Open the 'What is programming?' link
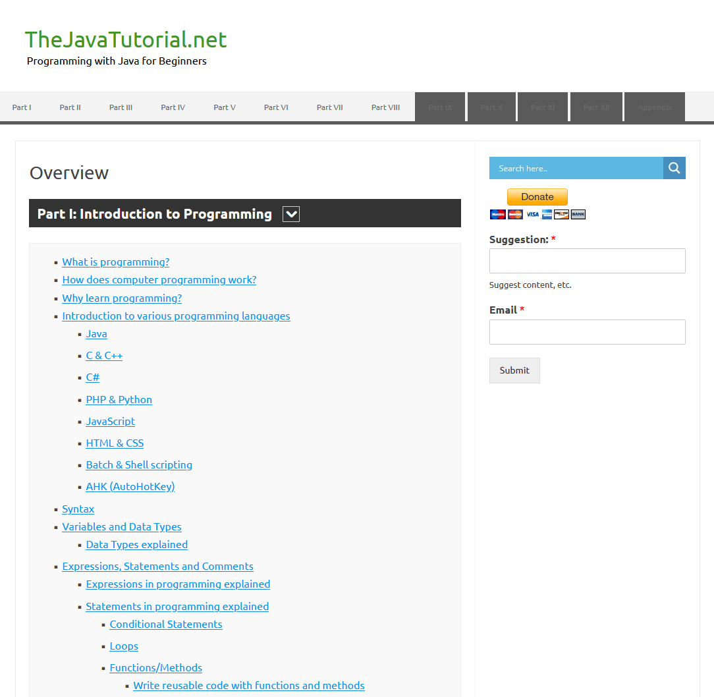Image resolution: width=714 pixels, height=697 pixels. tap(116, 262)
